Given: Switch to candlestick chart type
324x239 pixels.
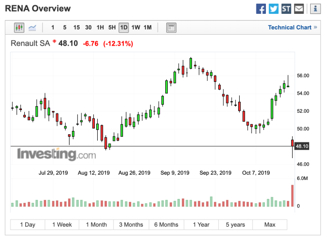Looking at the screenshot, I should point(19,28).
